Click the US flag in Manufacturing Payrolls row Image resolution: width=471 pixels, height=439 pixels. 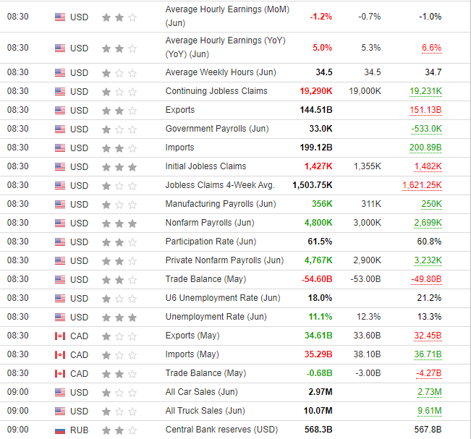point(60,204)
